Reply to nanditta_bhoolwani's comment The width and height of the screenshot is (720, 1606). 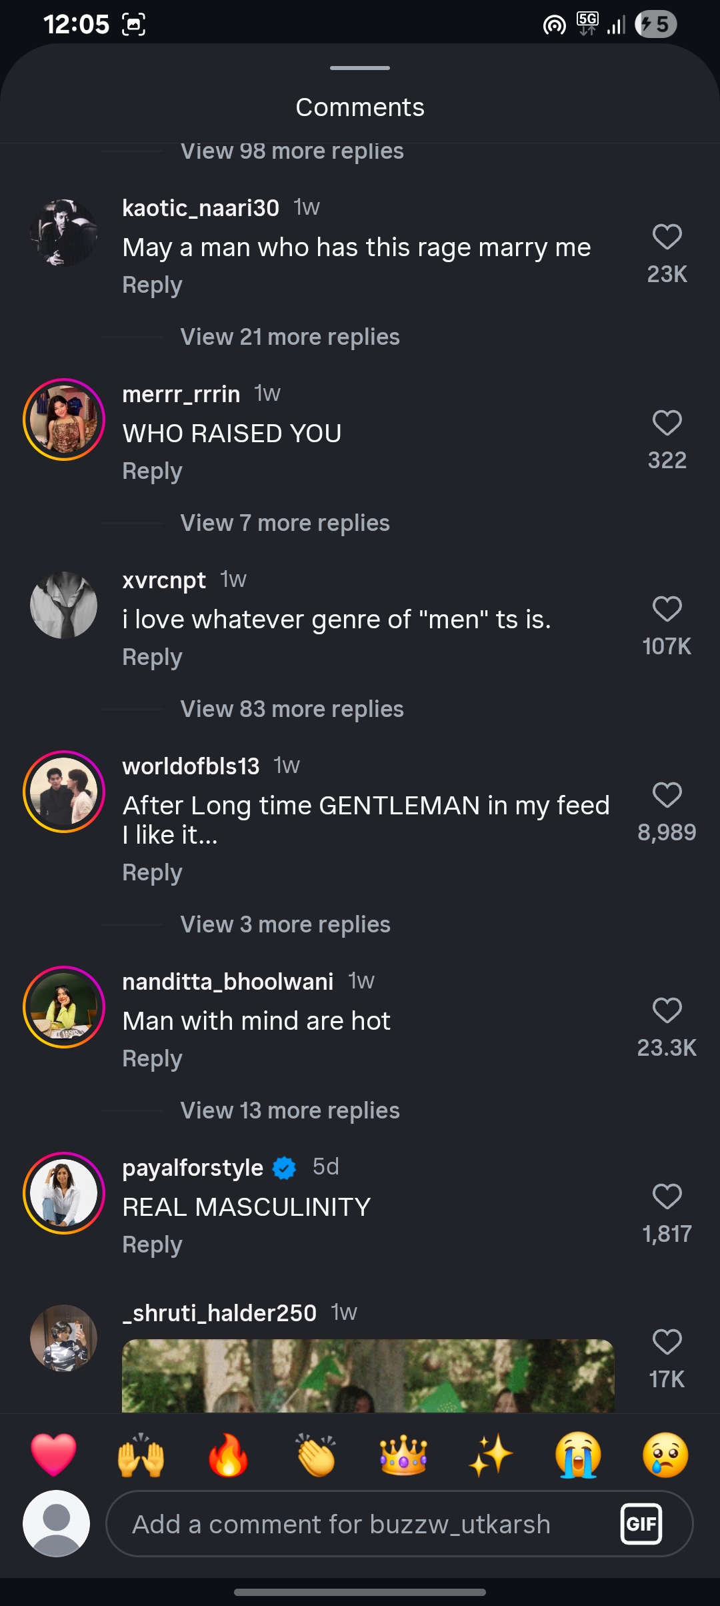(152, 1059)
